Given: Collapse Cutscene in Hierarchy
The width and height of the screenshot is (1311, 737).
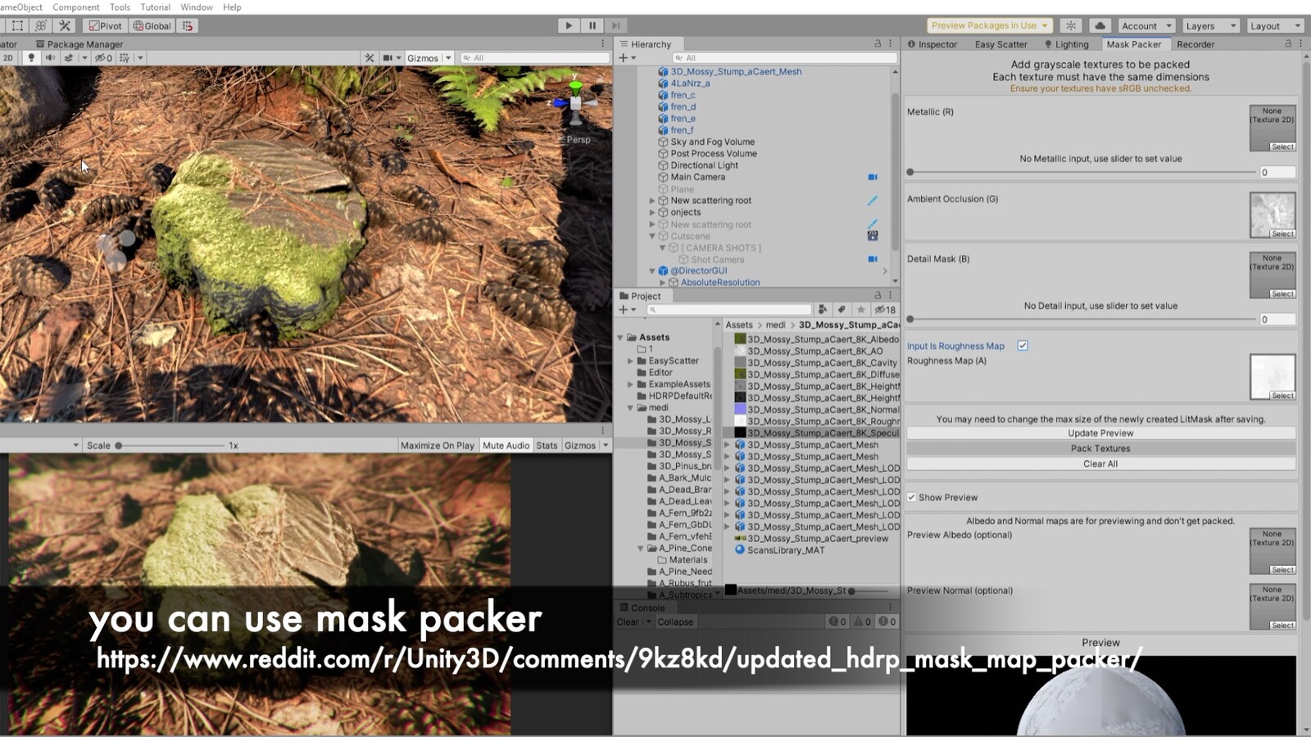Looking at the screenshot, I should click(x=652, y=236).
